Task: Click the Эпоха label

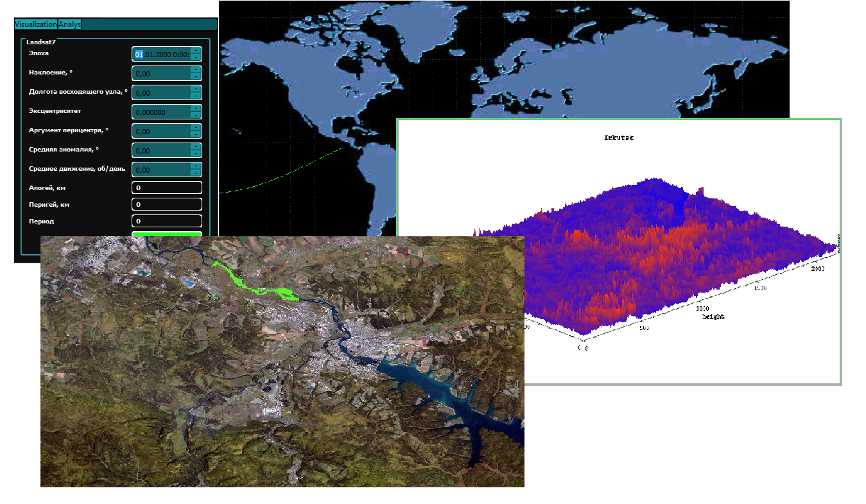Action: [x=39, y=53]
